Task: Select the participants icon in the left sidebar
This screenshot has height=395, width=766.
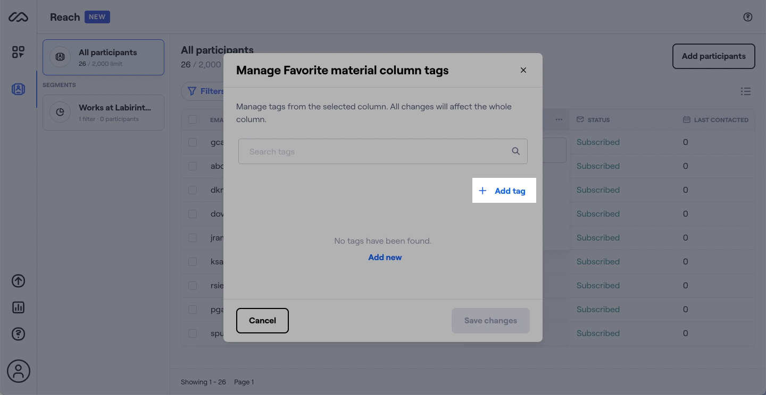Action: [18, 89]
